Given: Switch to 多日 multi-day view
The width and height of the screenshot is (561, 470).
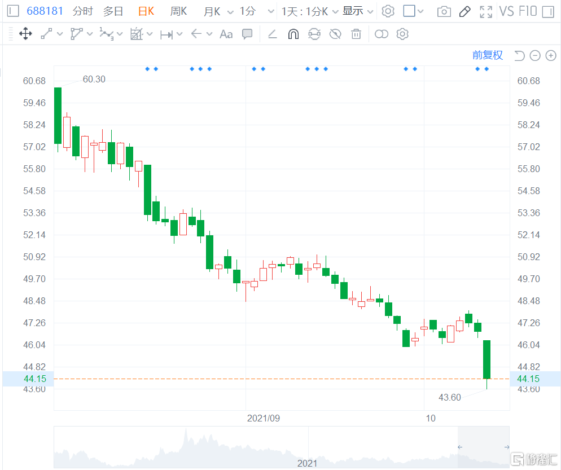Looking at the screenshot, I should (x=113, y=11).
